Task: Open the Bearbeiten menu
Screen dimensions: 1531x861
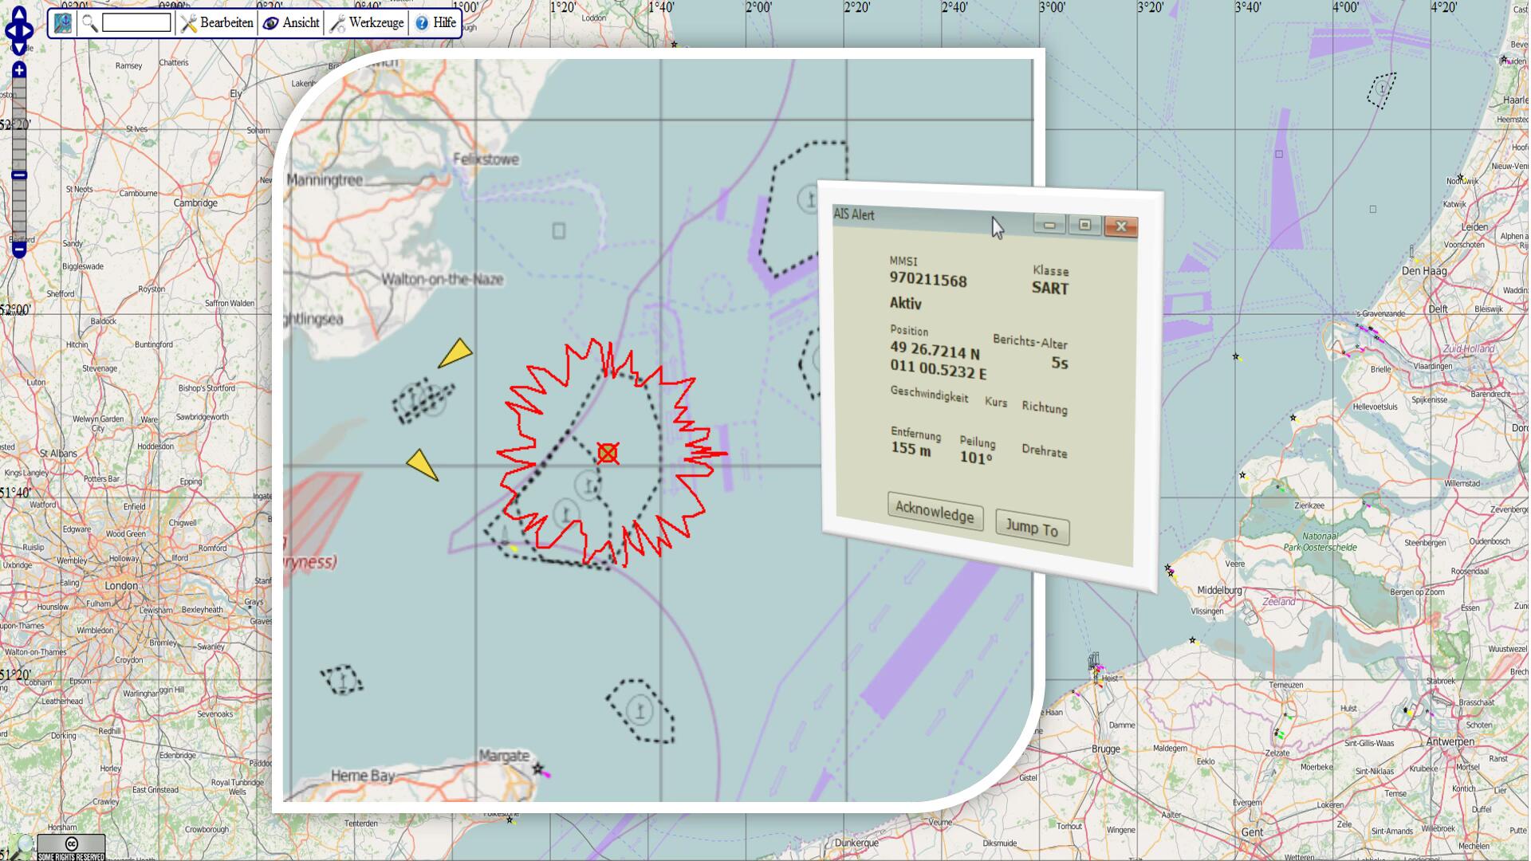Action: tap(218, 23)
